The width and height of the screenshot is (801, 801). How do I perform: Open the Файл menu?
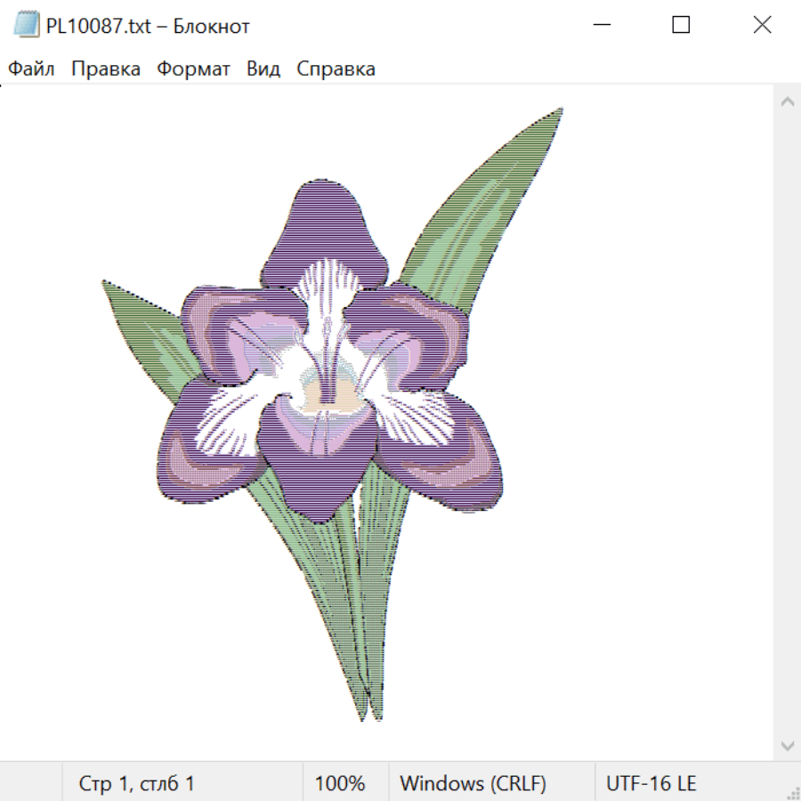click(x=31, y=69)
